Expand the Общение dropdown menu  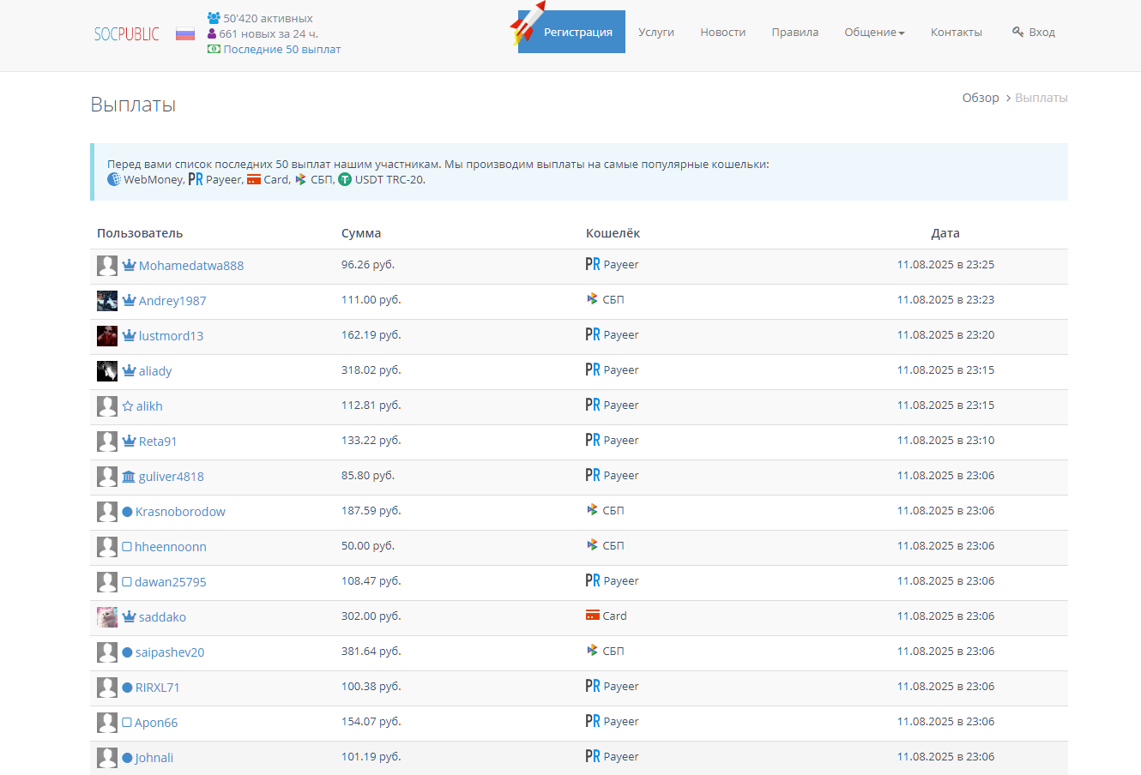pyautogui.click(x=874, y=33)
